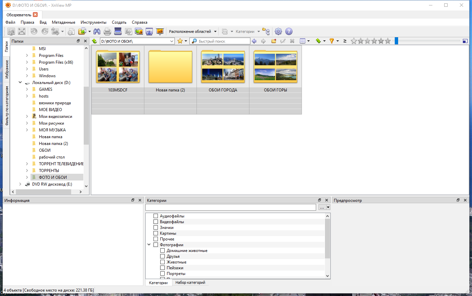Image resolution: width=472 pixels, height=296 pixels.
Task: Expand the GAMES folder node
Action: tap(27, 89)
